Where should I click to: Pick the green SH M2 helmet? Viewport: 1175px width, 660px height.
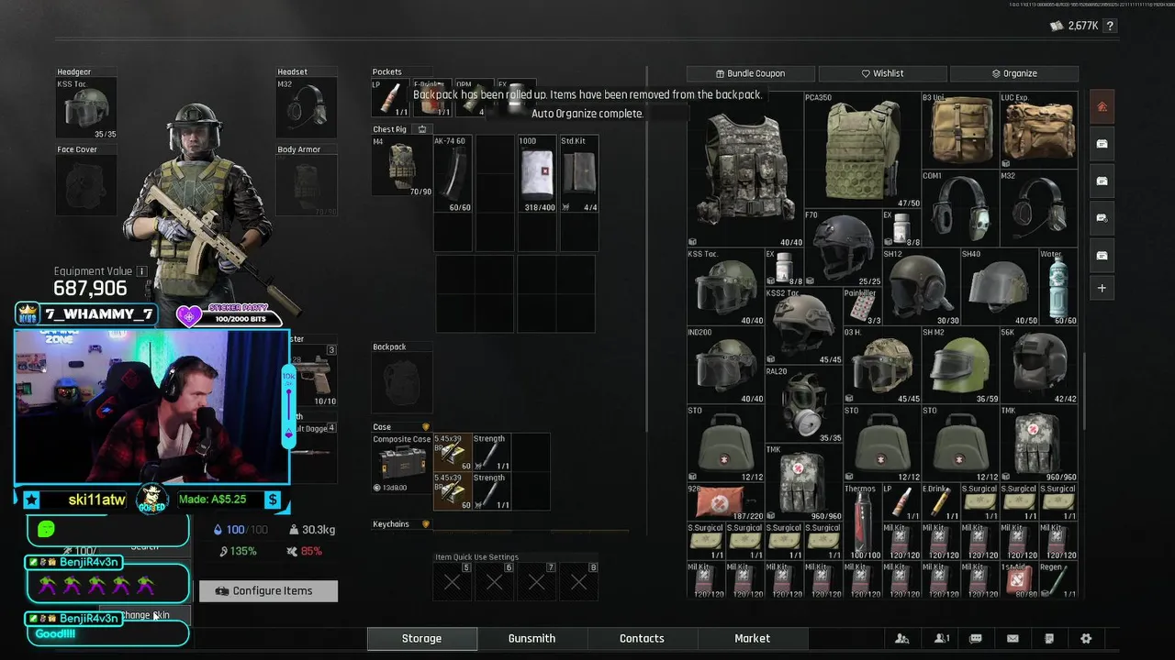(960, 365)
